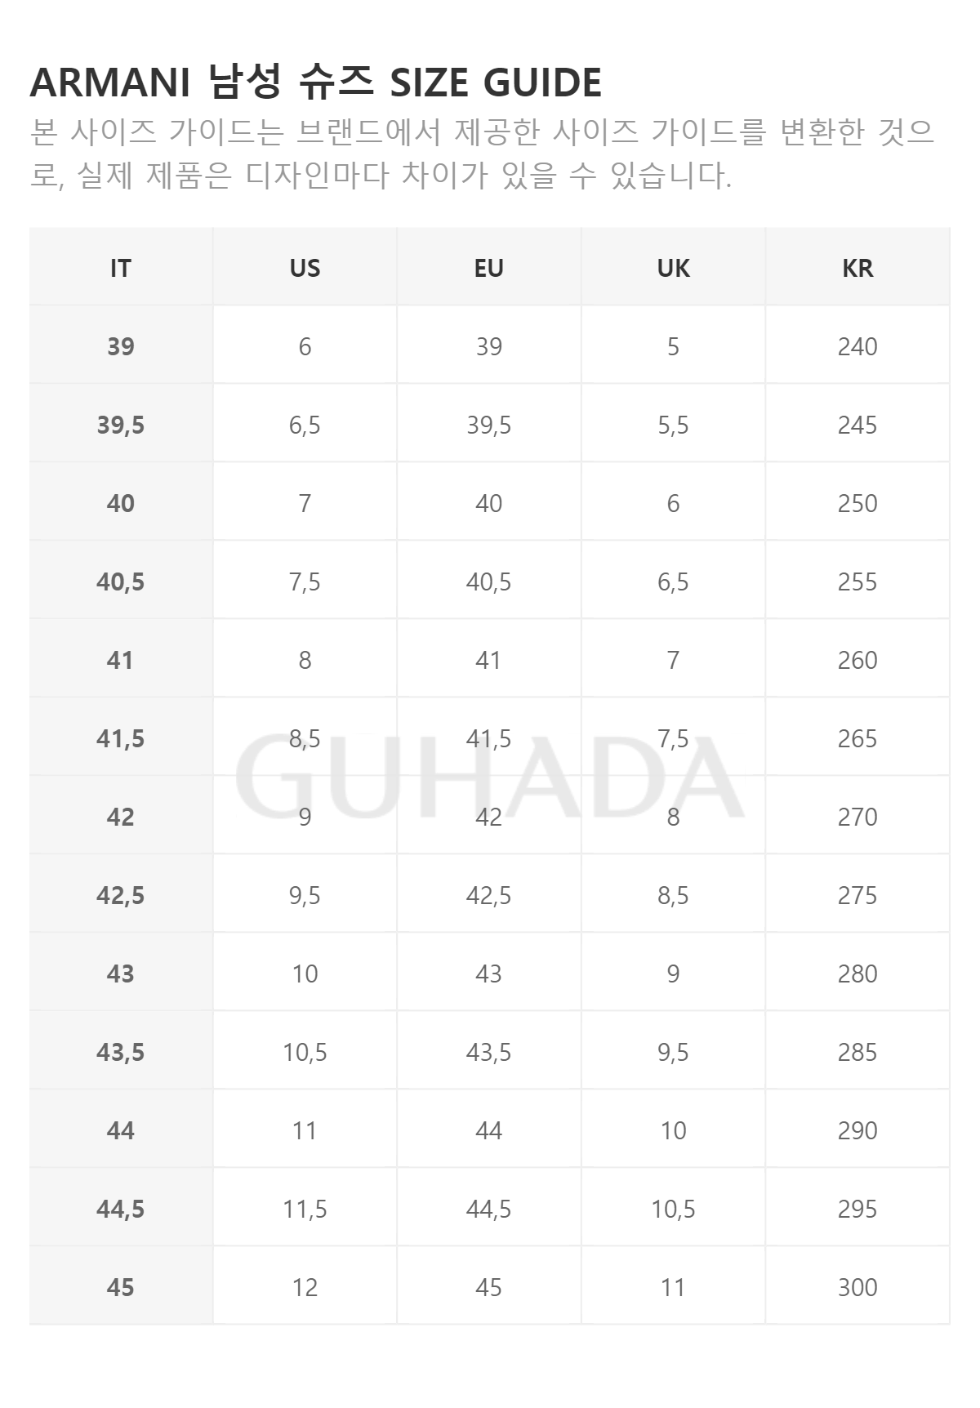
Task: Click the UK column header
Action: tap(673, 268)
